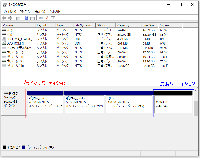Click the drive icon of (C:) volume
The width and height of the screenshot is (200, 158).
pos(4,30)
